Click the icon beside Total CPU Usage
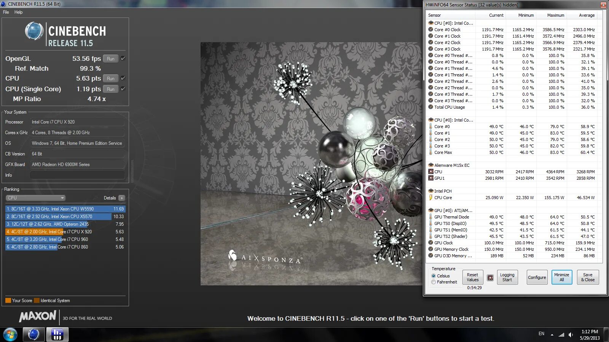609x342 pixels. (x=430, y=107)
